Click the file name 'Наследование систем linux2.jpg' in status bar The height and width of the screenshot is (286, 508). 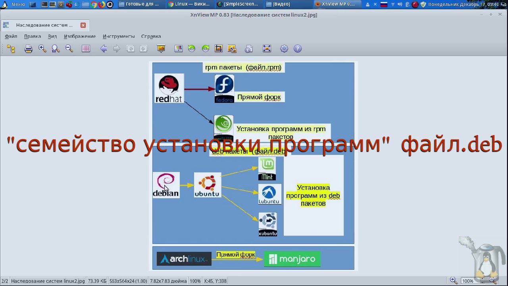[x=48, y=281]
